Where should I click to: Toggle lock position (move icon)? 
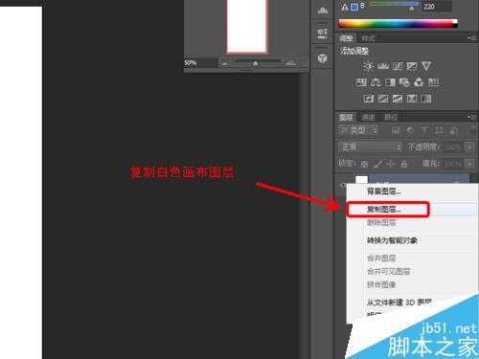pos(391,165)
